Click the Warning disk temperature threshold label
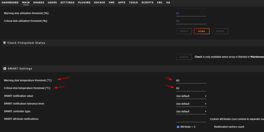Viewport: 264px width, 132px height. 28,81
